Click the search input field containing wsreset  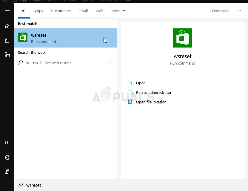[131, 185]
